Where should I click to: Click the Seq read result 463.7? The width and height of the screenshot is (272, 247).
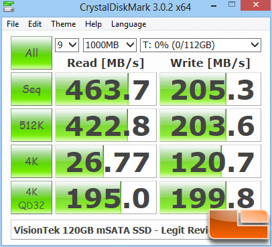tap(106, 89)
